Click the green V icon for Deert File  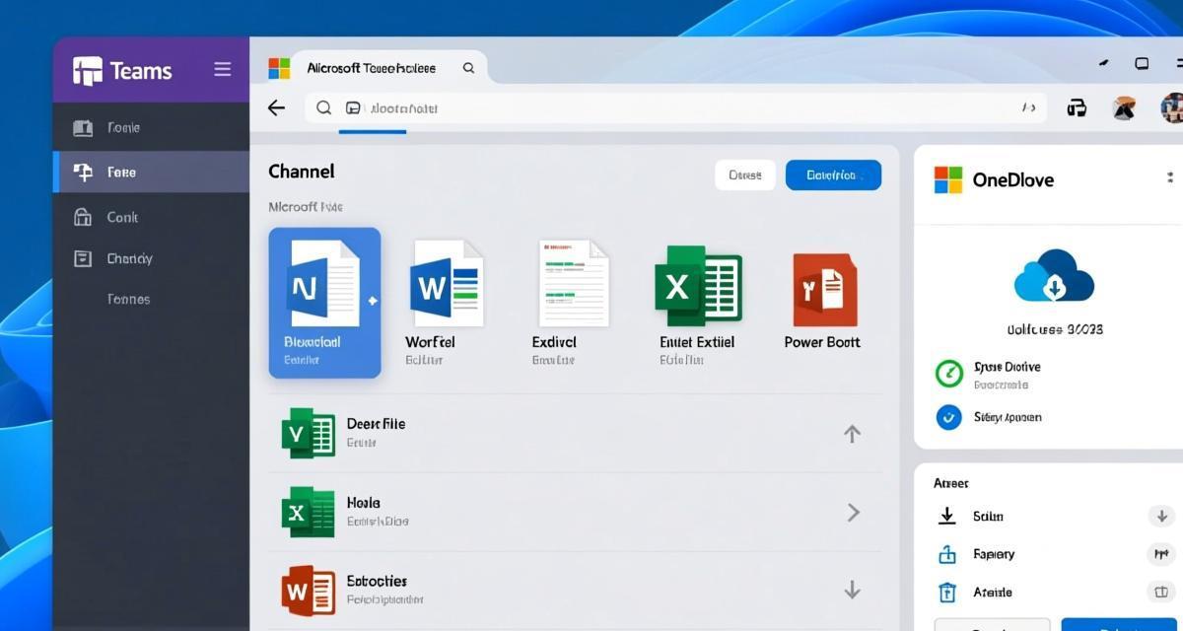point(308,433)
